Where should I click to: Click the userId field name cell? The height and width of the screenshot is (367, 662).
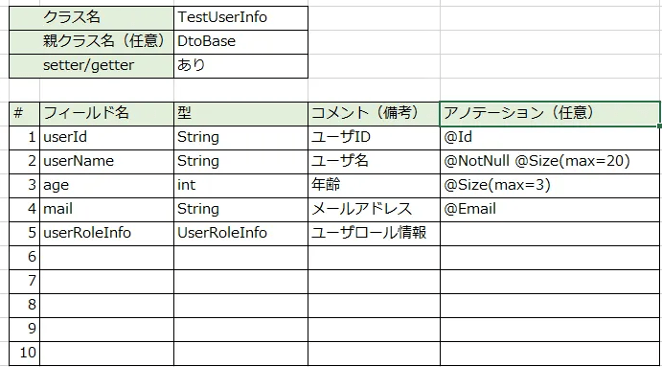[x=106, y=138]
